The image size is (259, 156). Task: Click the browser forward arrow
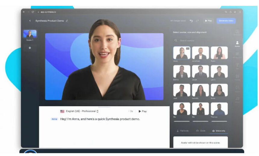(28, 12)
